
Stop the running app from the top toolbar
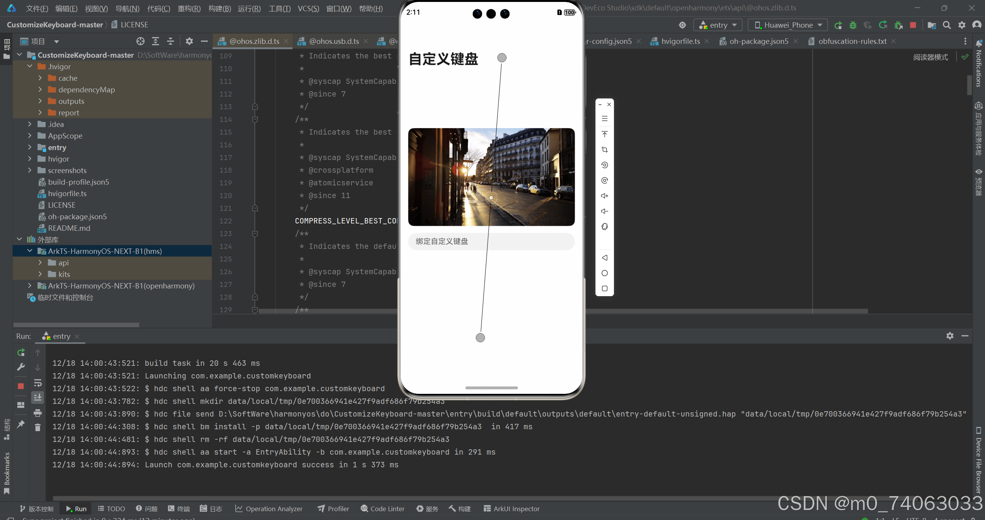(913, 25)
